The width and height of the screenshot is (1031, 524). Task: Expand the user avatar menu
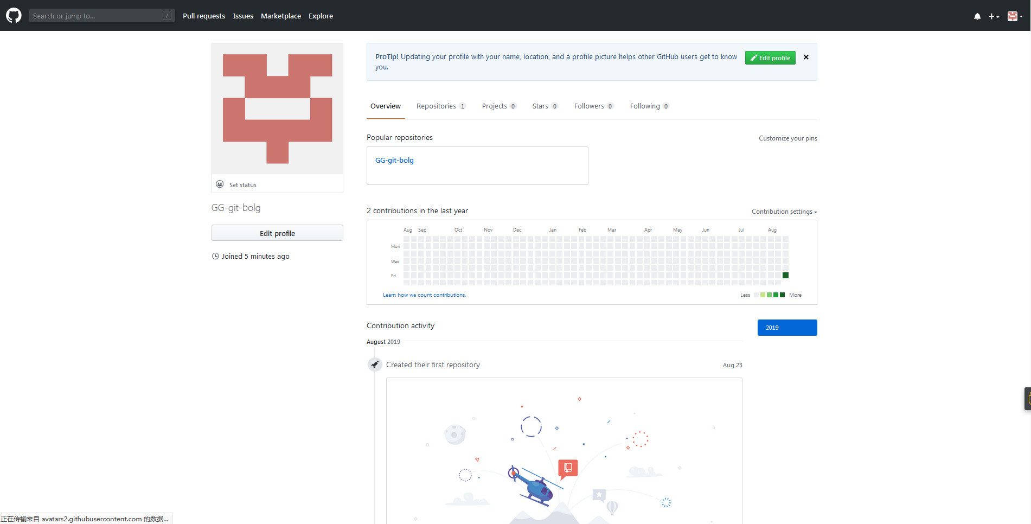1015,16
